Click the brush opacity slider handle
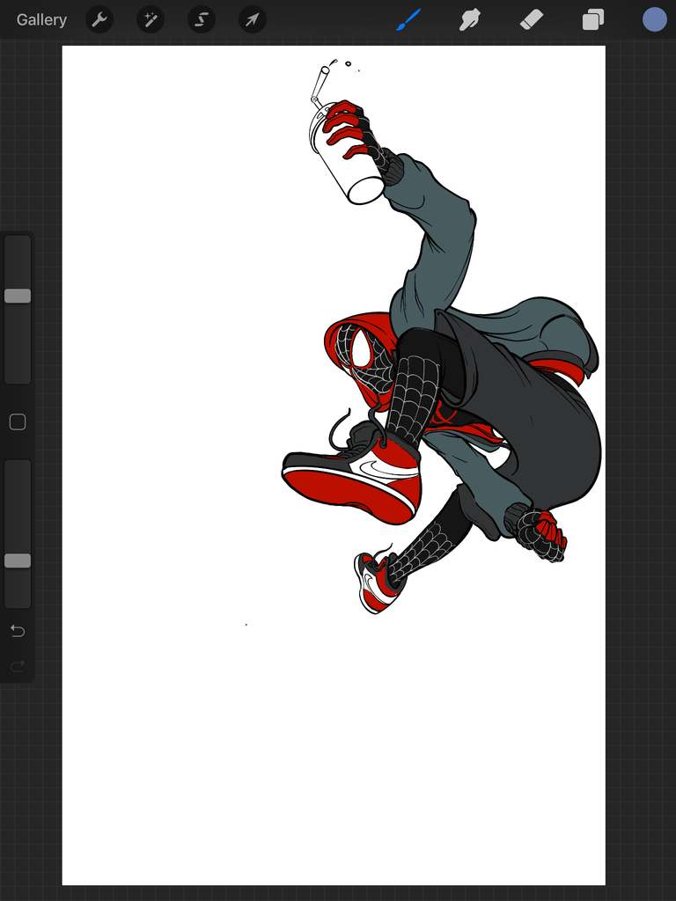 18,560
